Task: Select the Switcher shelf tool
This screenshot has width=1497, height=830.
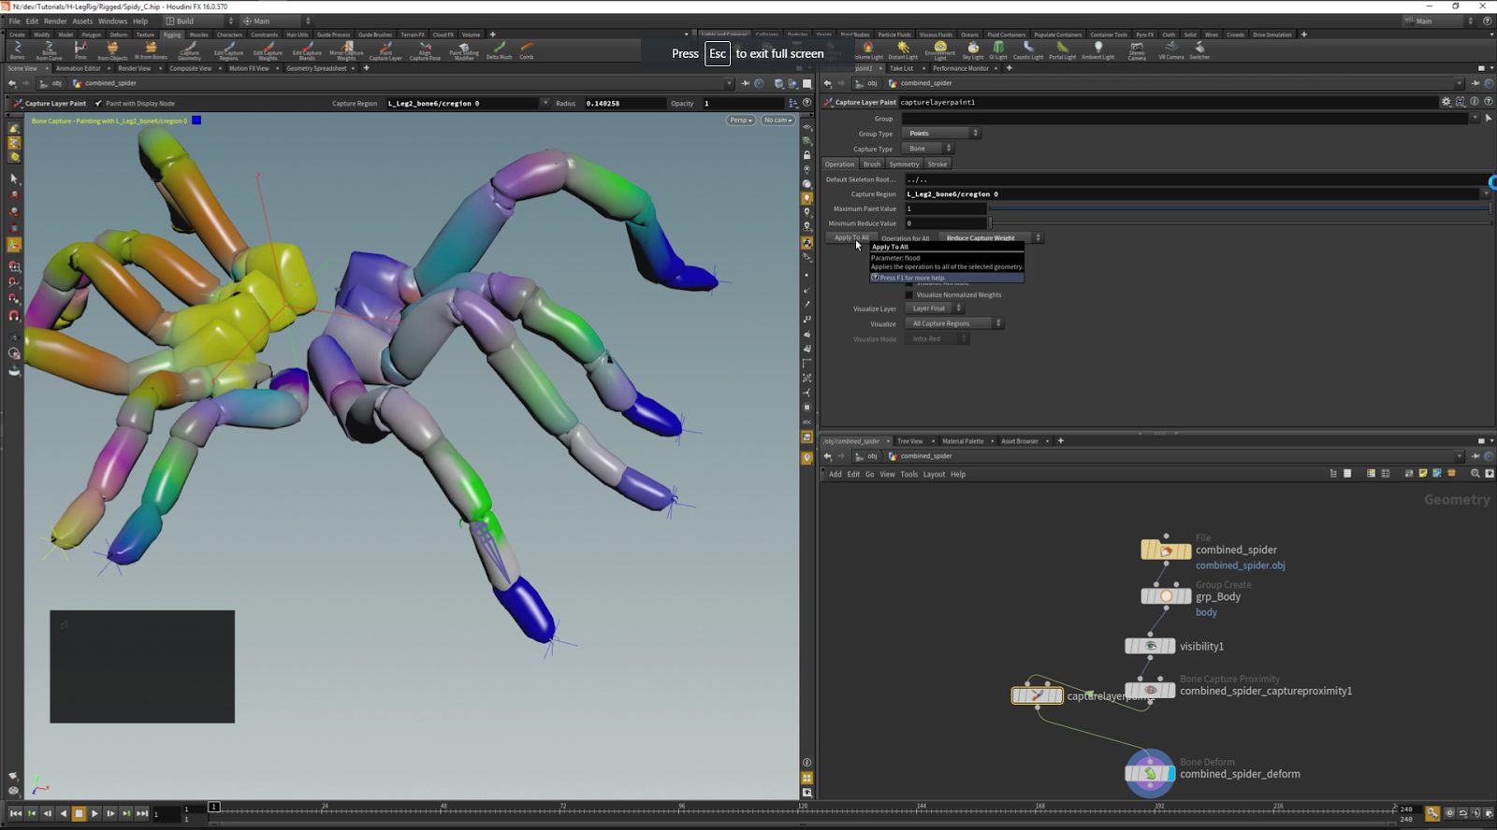Action: pyautogui.click(x=1199, y=50)
